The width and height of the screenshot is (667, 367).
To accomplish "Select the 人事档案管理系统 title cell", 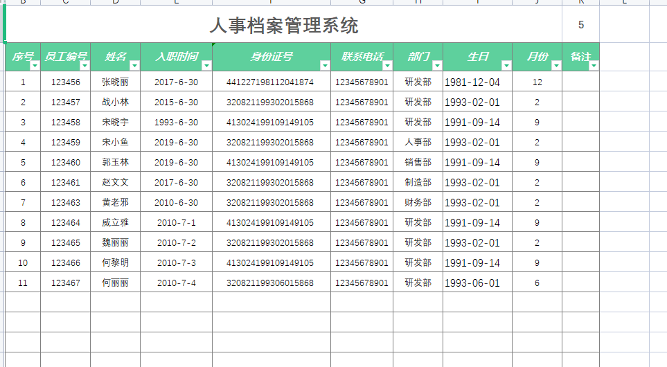I will [x=284, y=25].
